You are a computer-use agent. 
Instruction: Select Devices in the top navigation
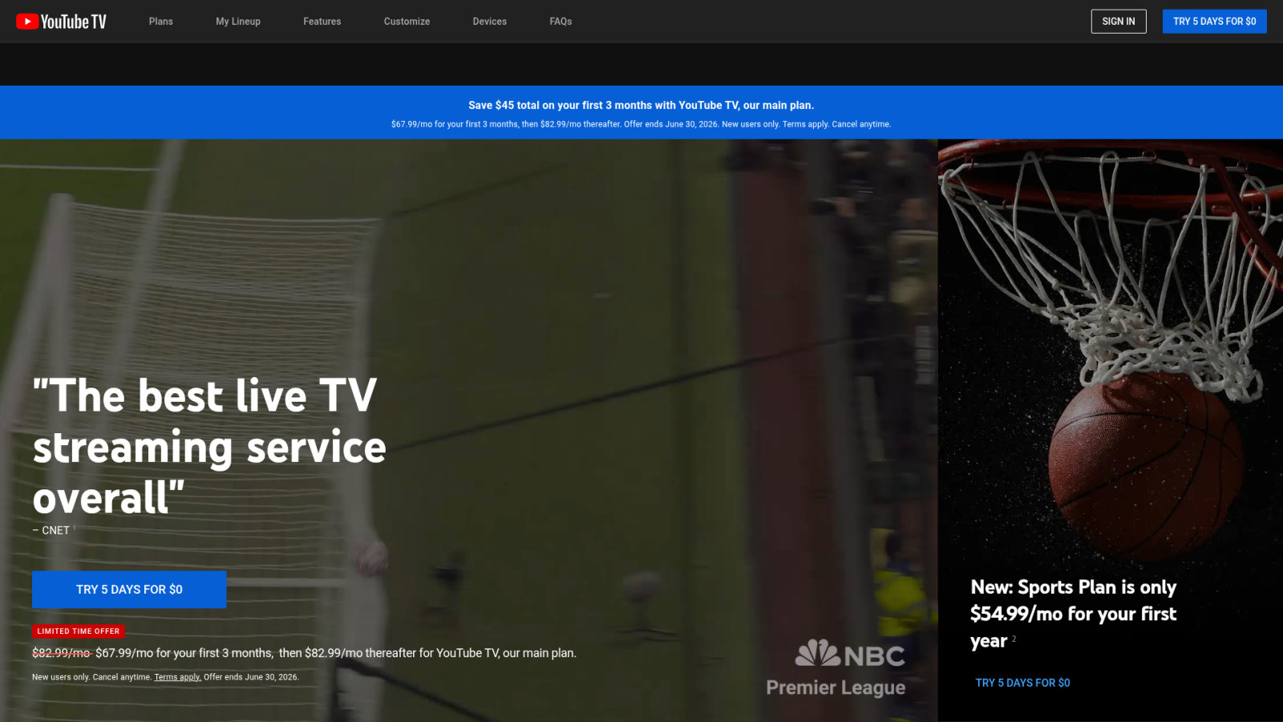click(489, 22)
